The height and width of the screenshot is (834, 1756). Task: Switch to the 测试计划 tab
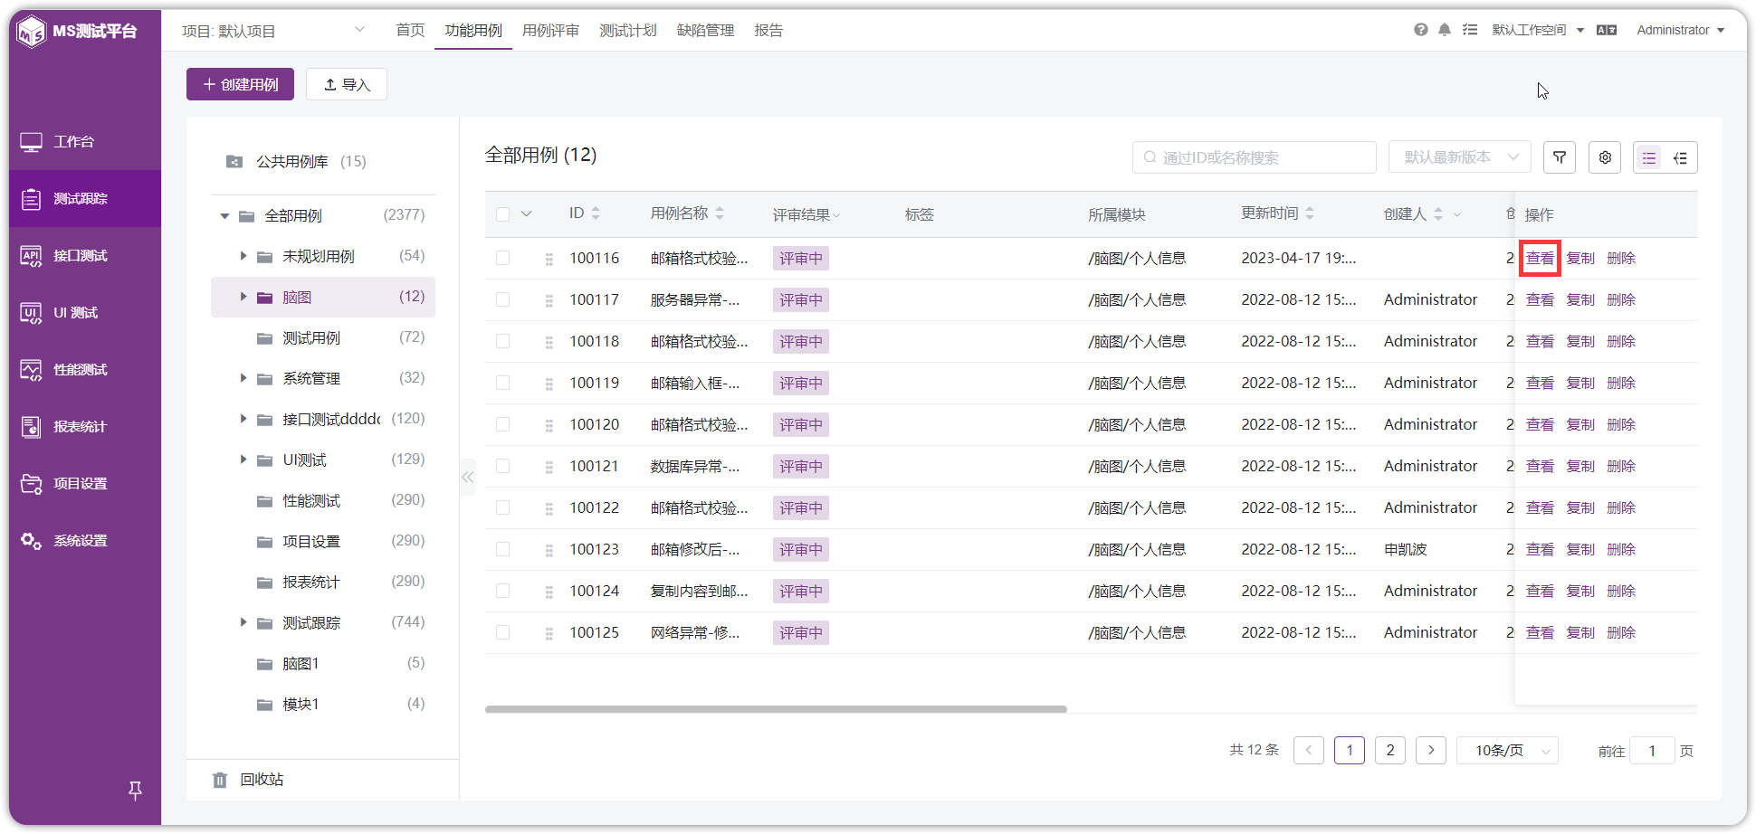pyautogui.click(x=628, y=30)
